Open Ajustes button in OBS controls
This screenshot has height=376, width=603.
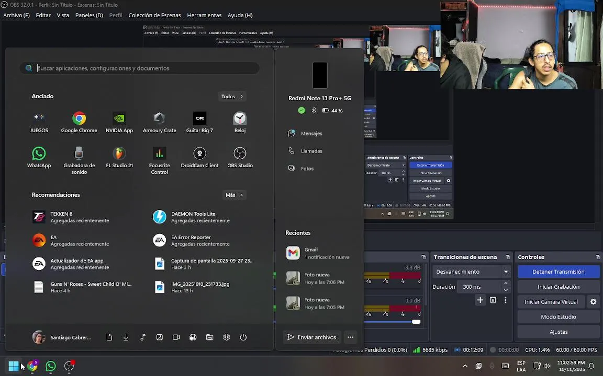pos(559,332)
